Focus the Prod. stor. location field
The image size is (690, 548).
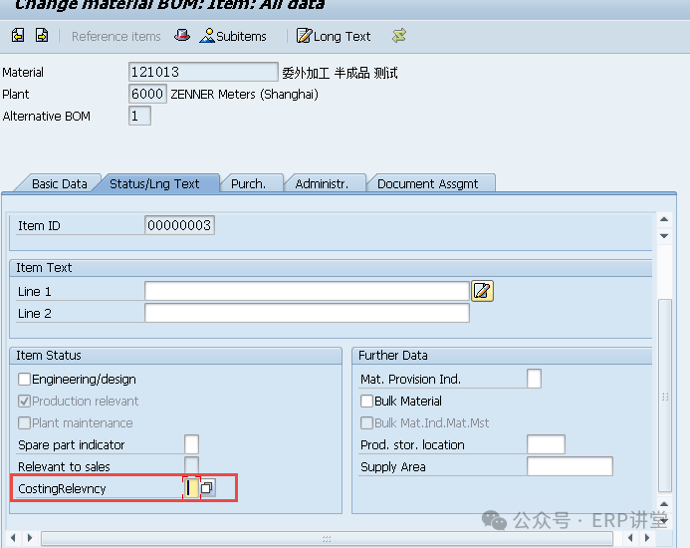pyautogui.click(x=546, y=444)
